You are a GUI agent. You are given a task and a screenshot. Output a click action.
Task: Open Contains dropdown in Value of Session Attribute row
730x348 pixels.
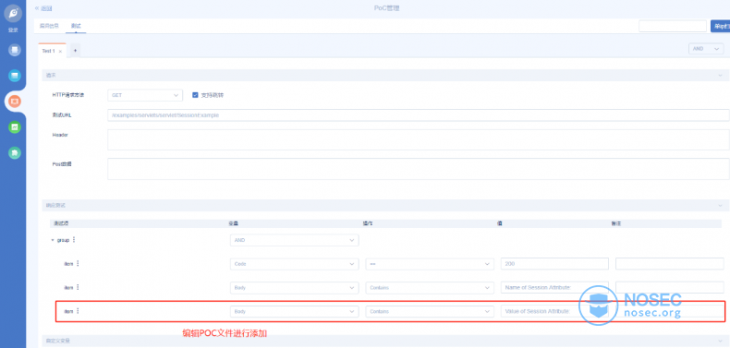tap(430, 311)
